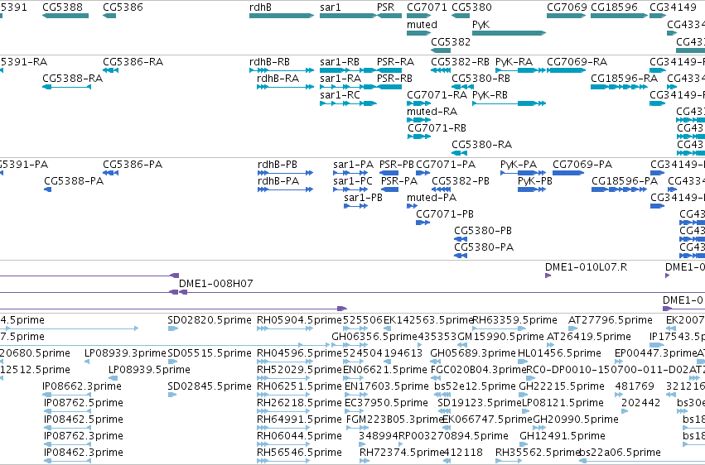The width and height of the screenshot is (705, 465).
Task: Select the sar1-PB coding feature
Action: (x=355, y=206)
